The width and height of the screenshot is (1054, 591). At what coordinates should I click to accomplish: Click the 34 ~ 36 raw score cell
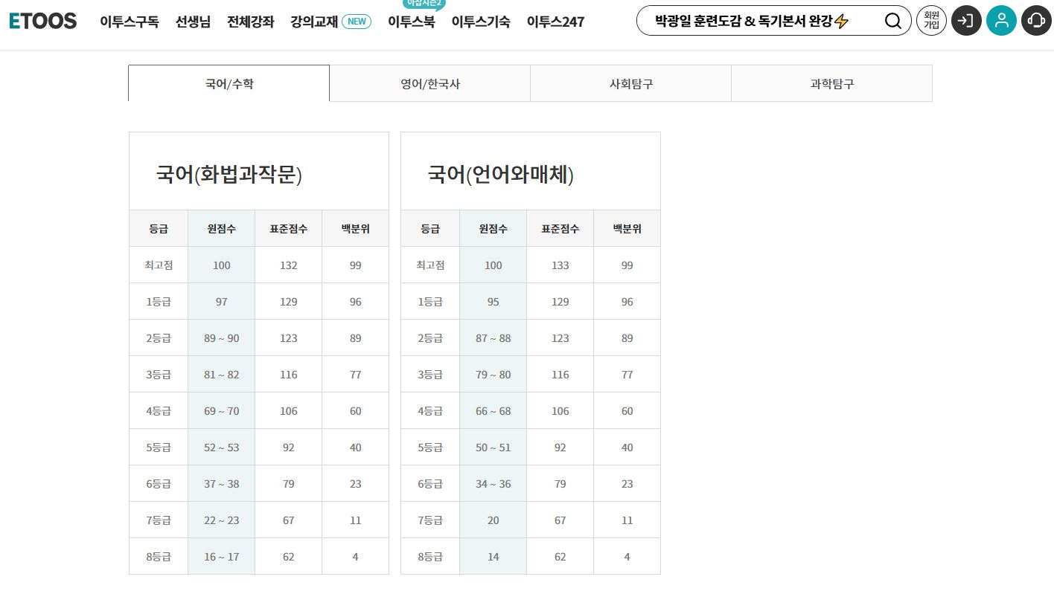(494, 484)
